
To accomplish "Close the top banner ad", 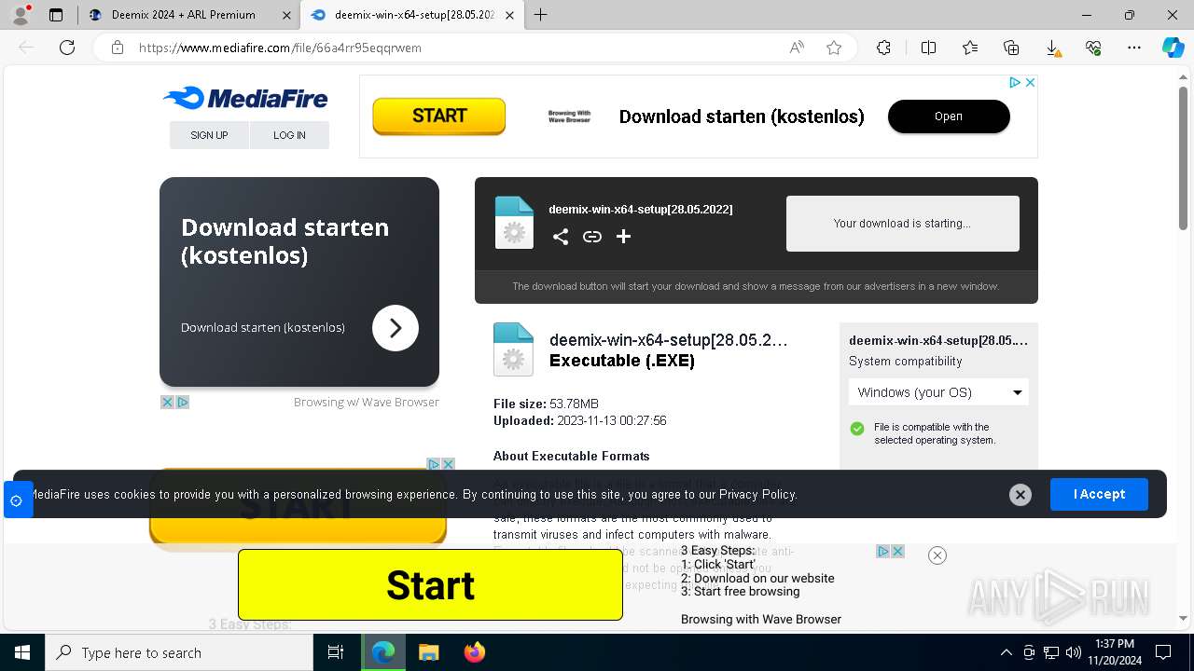I will click(1031, 83).
